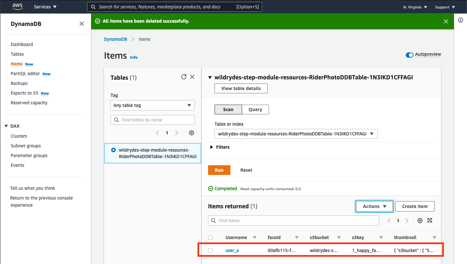The width and height of the screenshot is (467, 264).
Task: Click the orange Run button
Action: coord(219,170)
